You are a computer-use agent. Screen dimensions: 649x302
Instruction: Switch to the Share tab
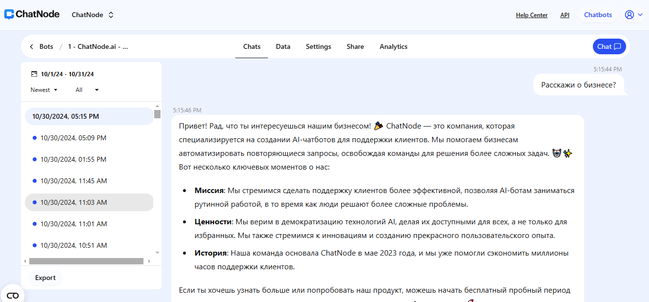(x=355, y=47)
